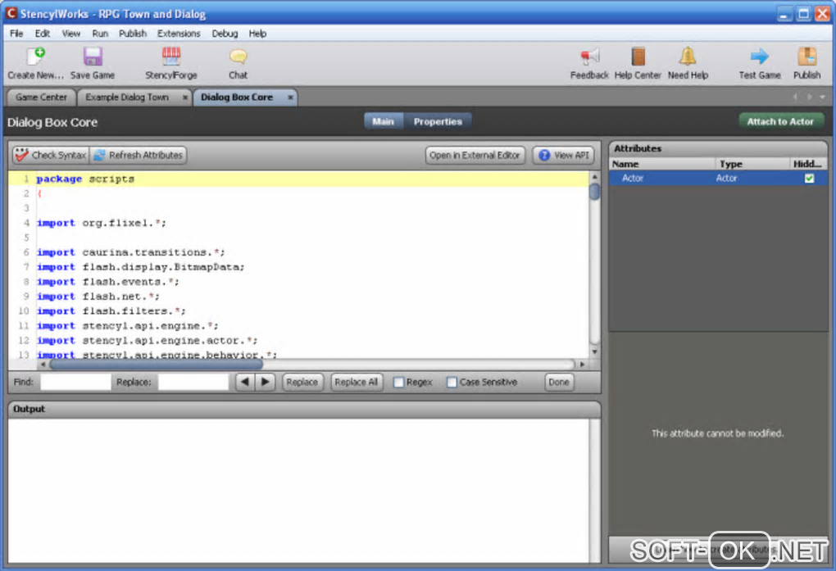Click line 'import flash.events.*;'
The width and height of the screenshot is (836, 571).
click(x=107, y=282)
